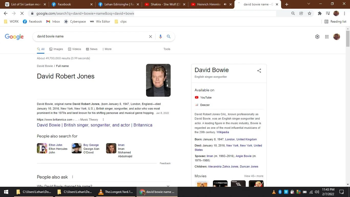Open the Angie Bowie spouse link
350x197 pixels.
click(243, 156)
